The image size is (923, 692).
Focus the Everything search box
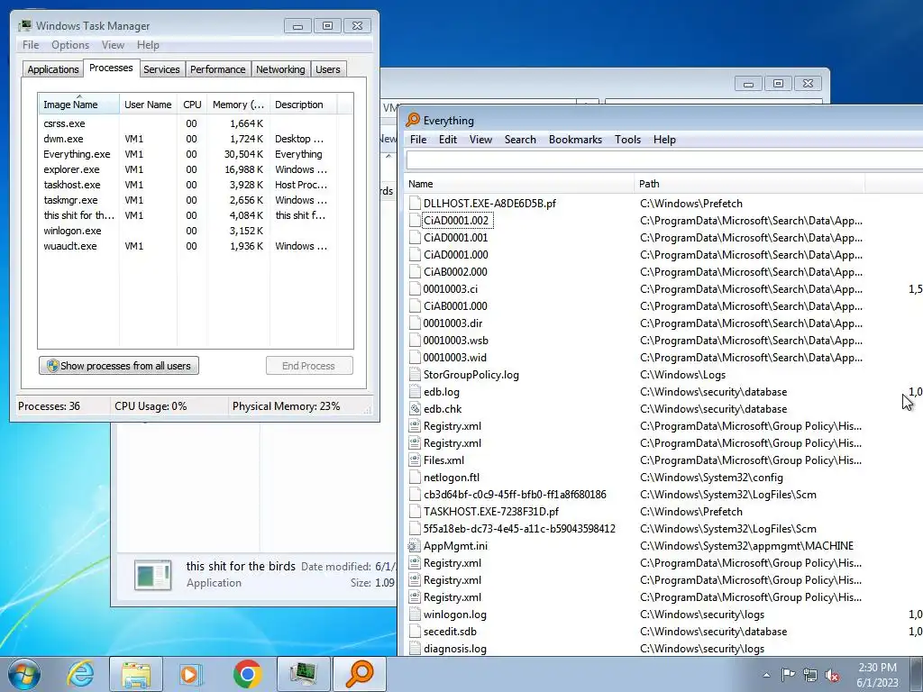tap(664, 160)
